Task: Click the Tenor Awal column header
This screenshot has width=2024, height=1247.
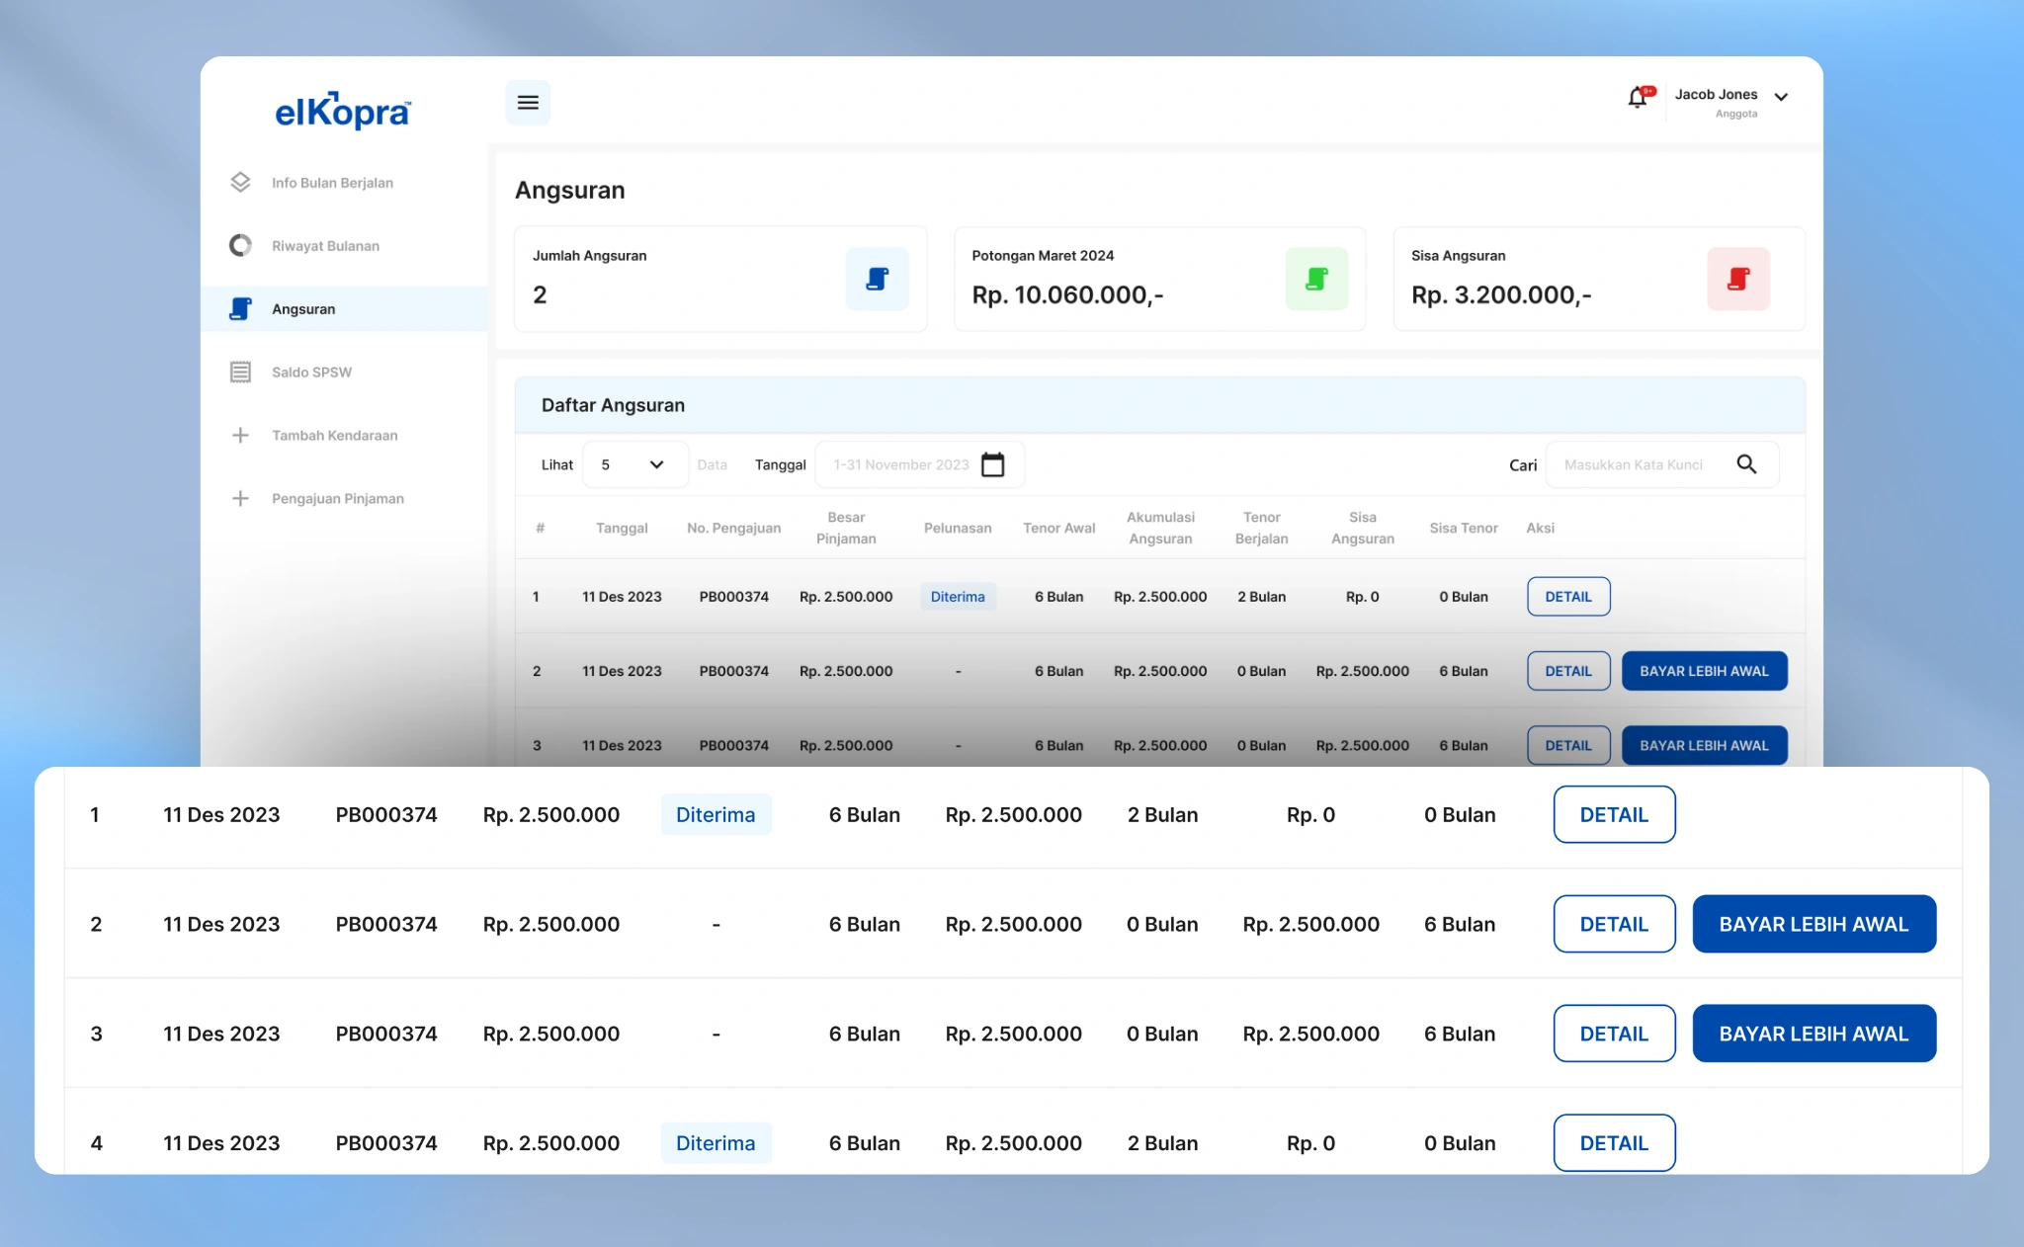Action: pos(1058,529)
